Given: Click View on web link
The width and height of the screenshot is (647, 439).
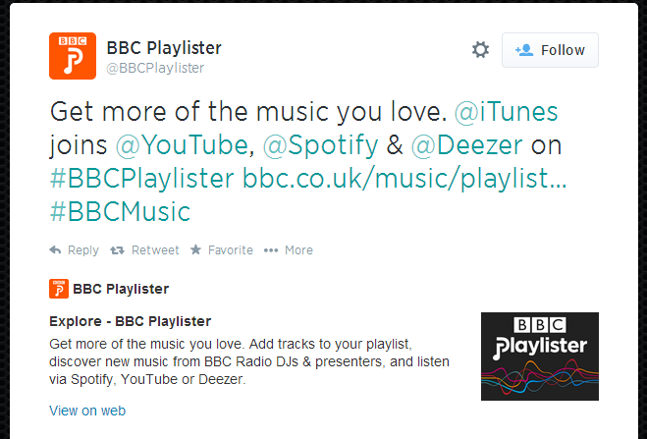Looking at the screenshot, I should click(x=87, y=411).
